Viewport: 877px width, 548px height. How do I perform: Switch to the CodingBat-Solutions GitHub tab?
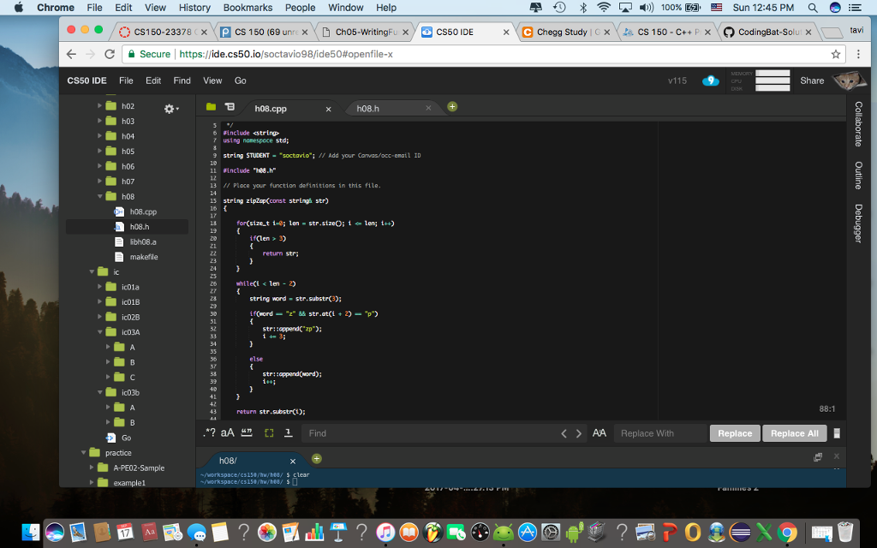click(x=768, y=32)
